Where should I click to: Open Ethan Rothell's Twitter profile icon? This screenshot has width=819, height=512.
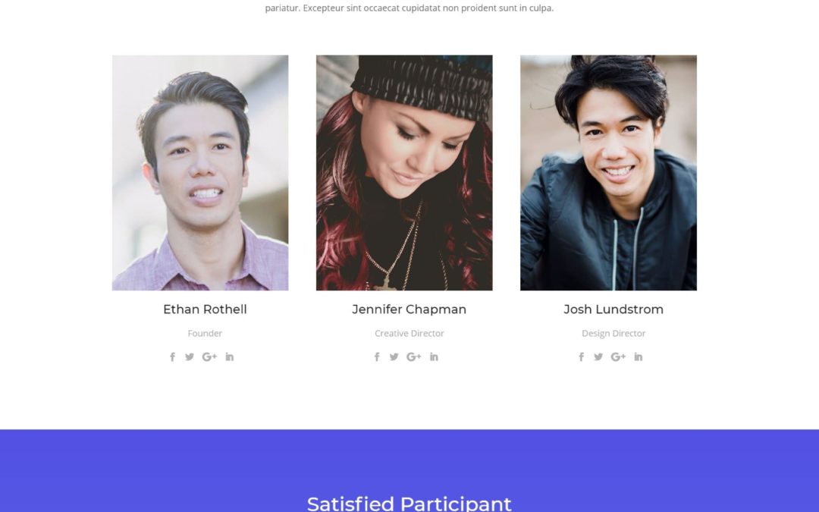[190, 357]
